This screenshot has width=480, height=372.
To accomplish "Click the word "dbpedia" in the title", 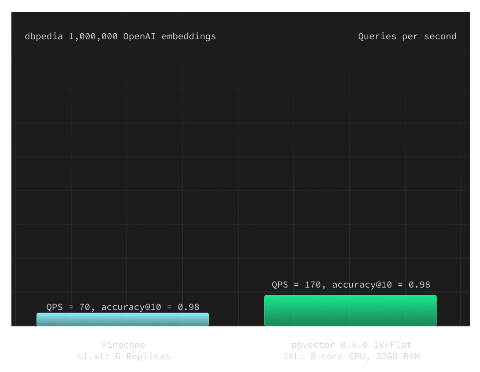I will click(x=44, y=37).
